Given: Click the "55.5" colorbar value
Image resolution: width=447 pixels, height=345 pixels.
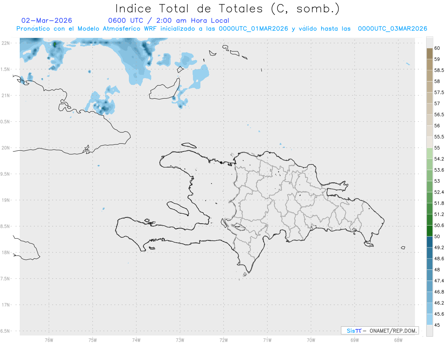Looking at the screenshot, I should (439, 137).
